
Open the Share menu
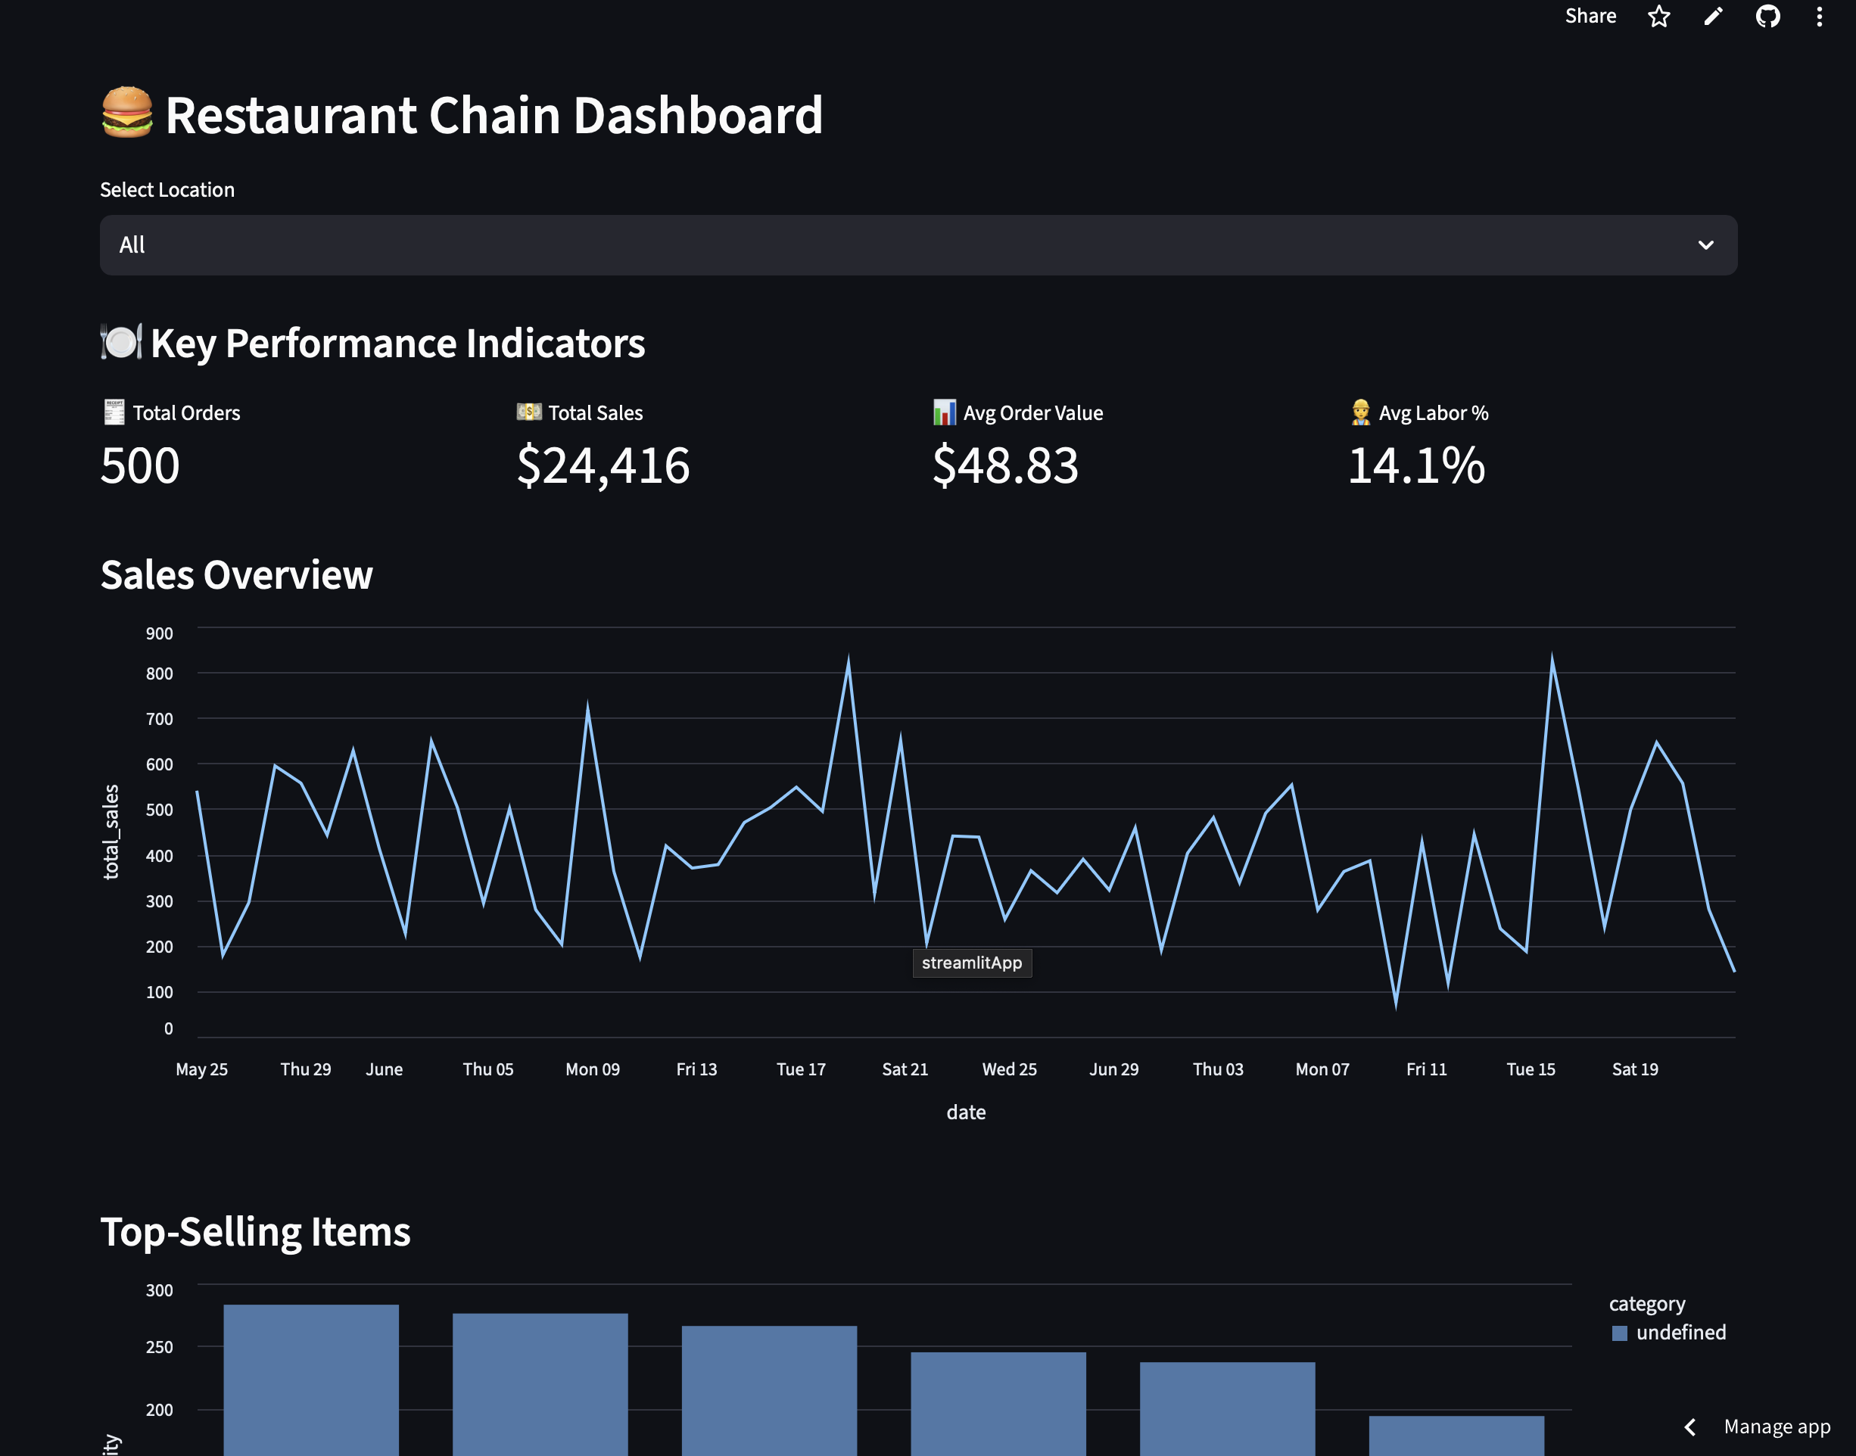(1590, 16)
